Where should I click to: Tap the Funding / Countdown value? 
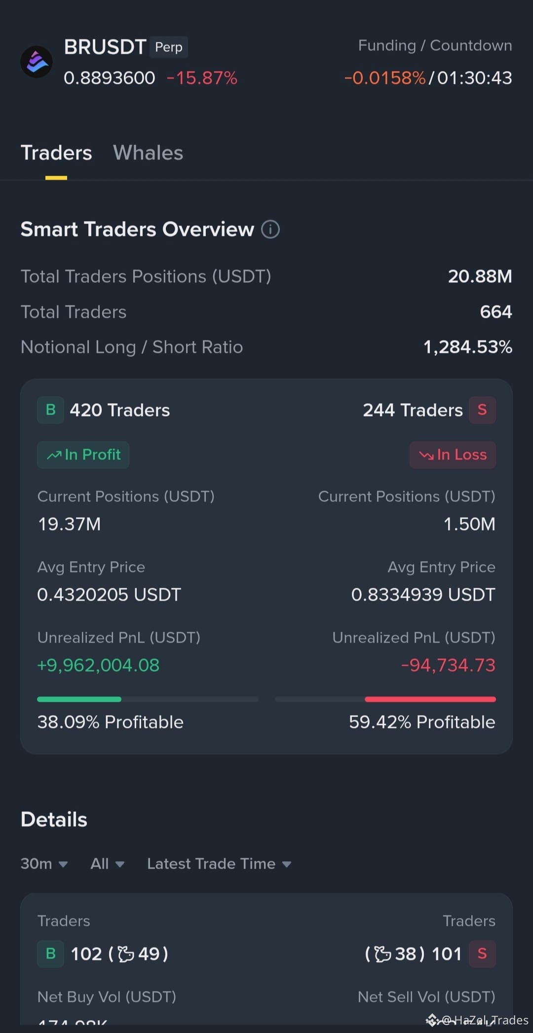pos(428,78)
